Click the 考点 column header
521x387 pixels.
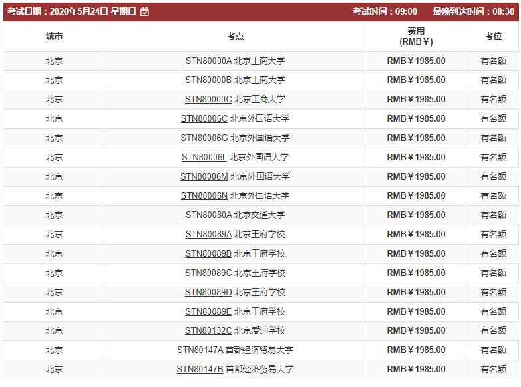point(235,37)
